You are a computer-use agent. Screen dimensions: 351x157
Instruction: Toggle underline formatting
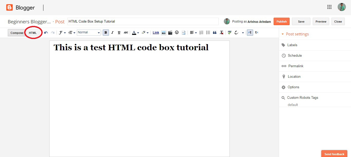click(x=119, y=33)
